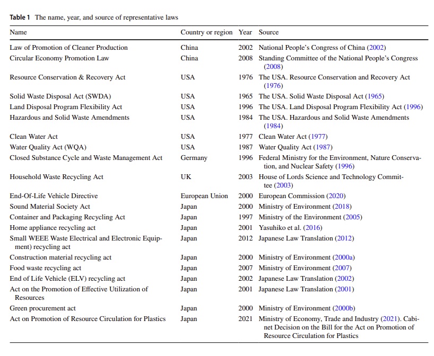Open the Japanese Law Translation (2012) citation
Screen dimensions: 434x356
coord(344,238)
